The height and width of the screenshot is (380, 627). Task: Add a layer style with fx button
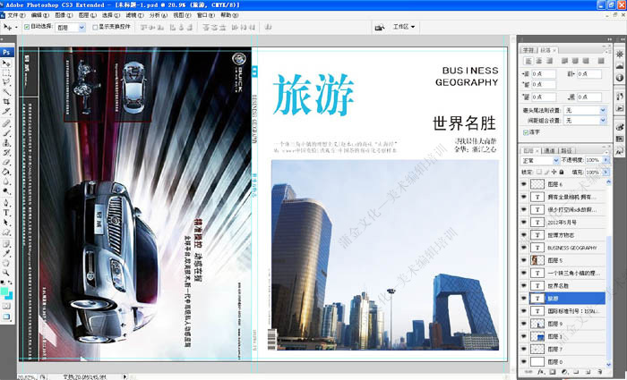pyautogui.click(x=541, y=372)
